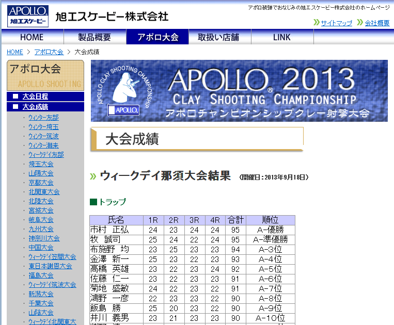394x325 pixels.
Task: Click the 大会成績 page heading
Action: [132, 139]
